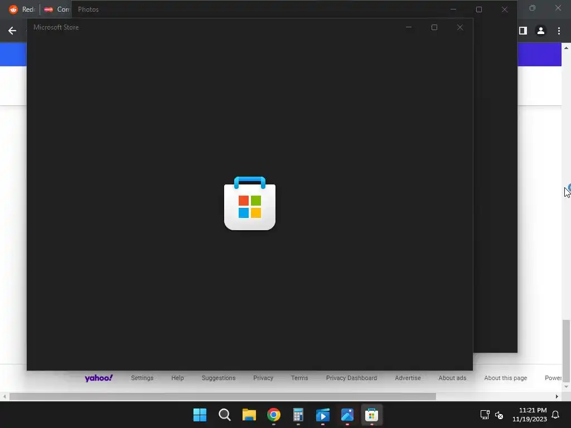Open Media Player taskbar icon
The image size is (571, 428).
tap(323, 415)
